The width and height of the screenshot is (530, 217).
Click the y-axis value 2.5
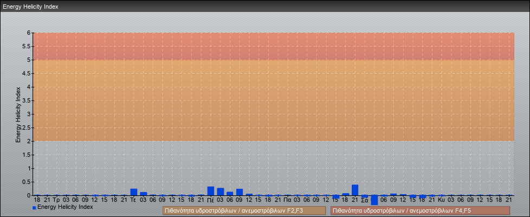27,127
